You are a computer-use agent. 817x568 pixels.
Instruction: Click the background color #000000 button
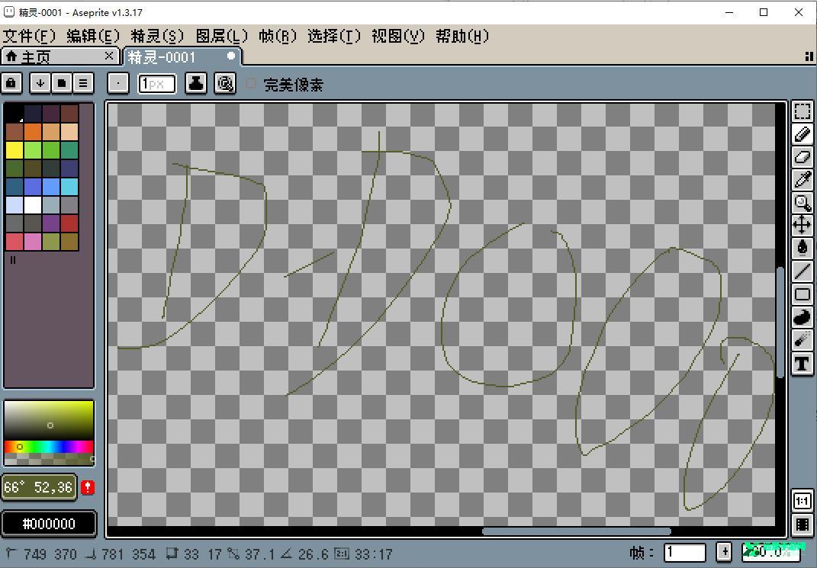coord(49,524)
